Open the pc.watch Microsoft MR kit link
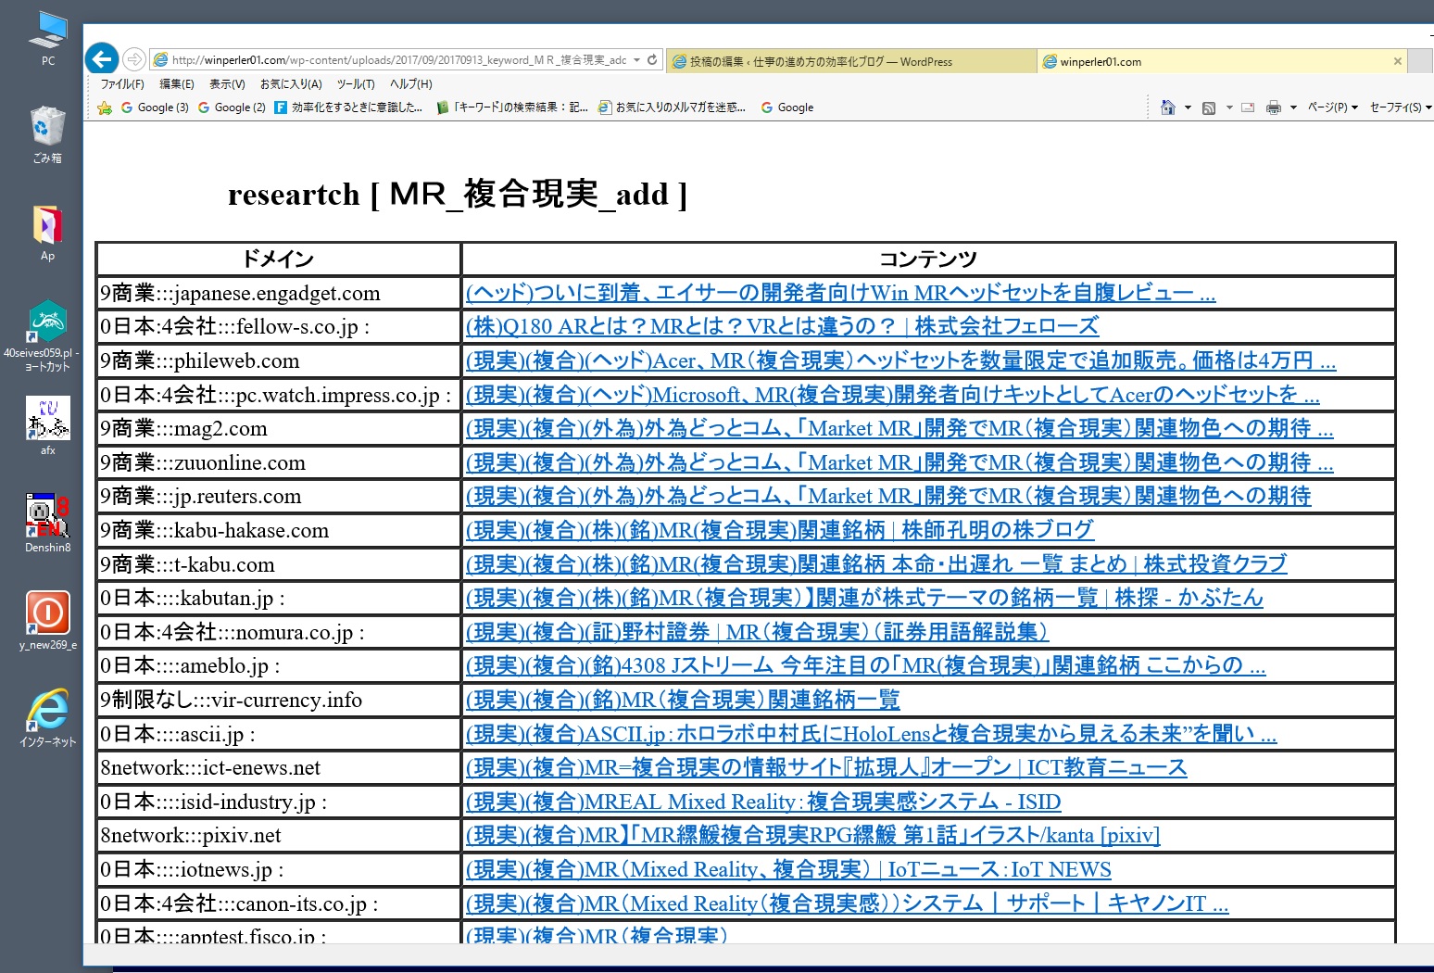The height and width of the screenshot is (973, 1434). (x=893, y=395)
